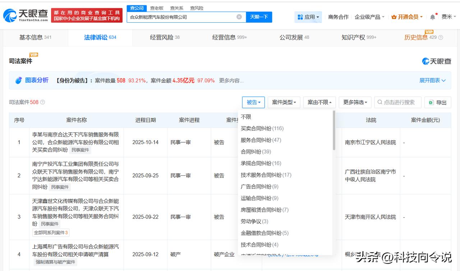
Task: Click the 进程日期 column header
Action: 146,120
